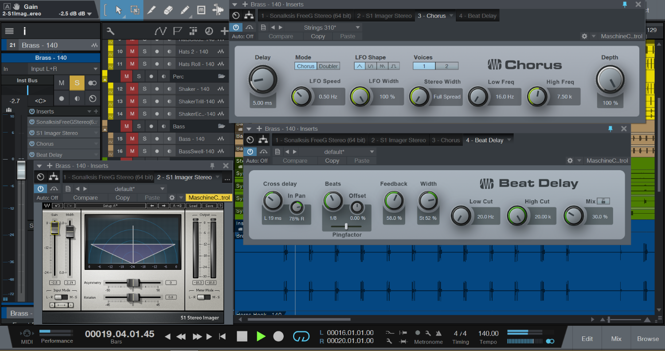The width and height of the screenshot is (665, 351).
Task: Select the Arrow tool in the toolbar
Action: pos(119,10)
